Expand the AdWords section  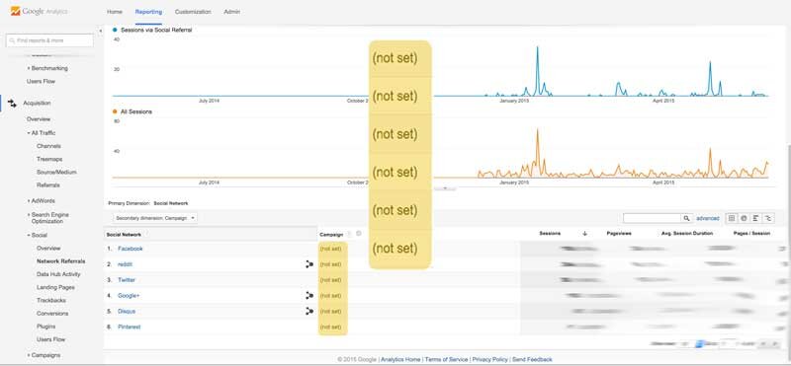point(41,201)
